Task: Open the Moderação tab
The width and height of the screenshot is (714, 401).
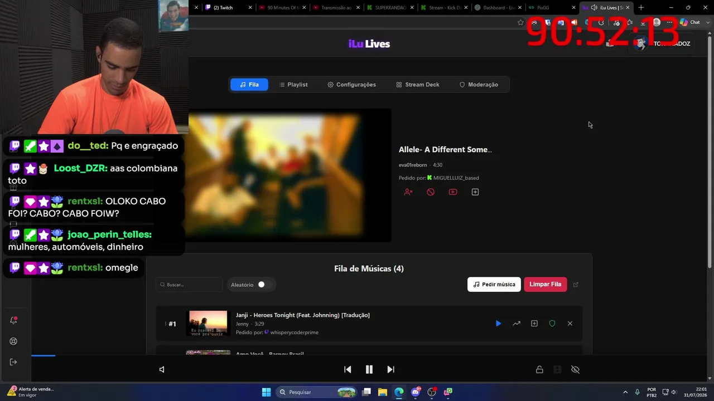Action: (x=479, y=85)
